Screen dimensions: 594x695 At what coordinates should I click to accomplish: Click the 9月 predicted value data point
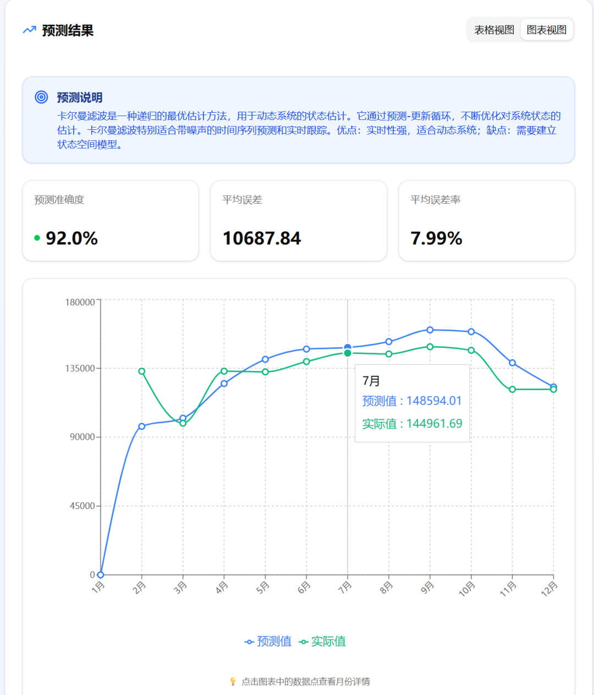pyautogui.click(x=430, y=330)
